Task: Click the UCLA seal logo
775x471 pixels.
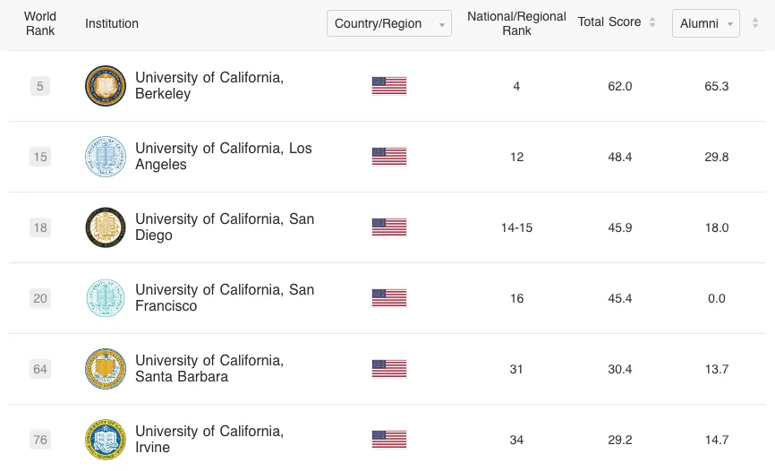Action: (x=106, y=157)
